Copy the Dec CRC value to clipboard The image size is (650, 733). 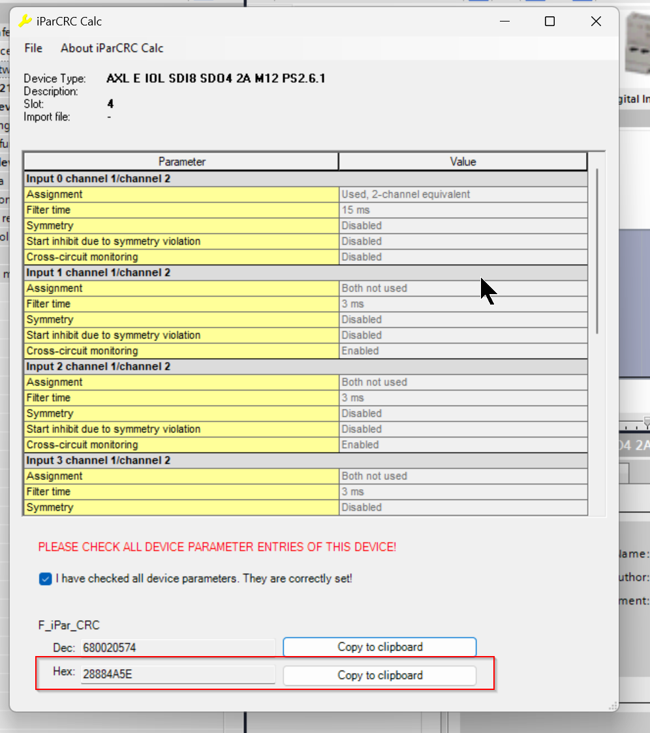(380, 647)
